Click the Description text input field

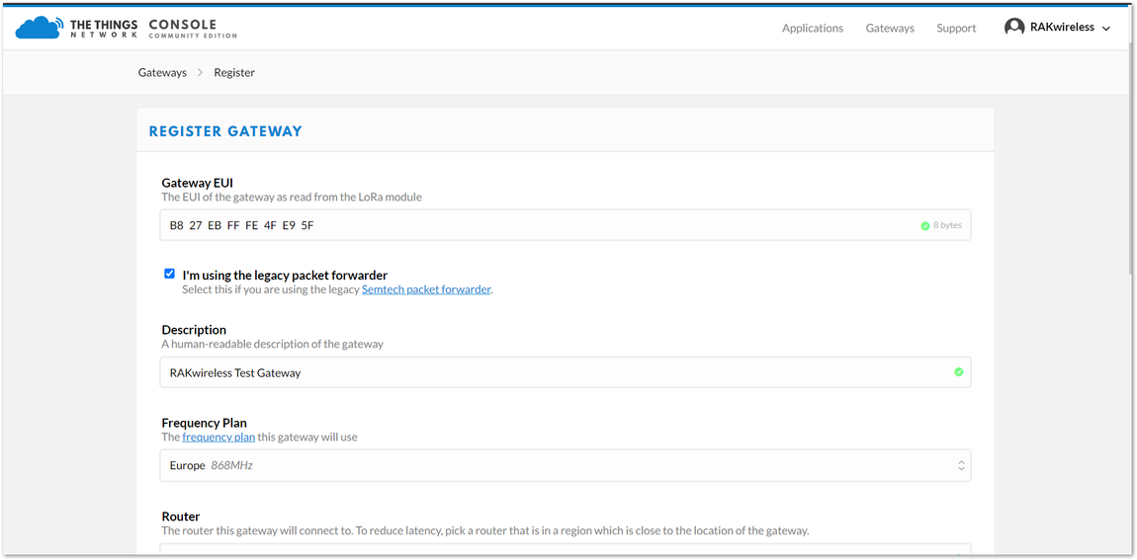tap(566, 372)
